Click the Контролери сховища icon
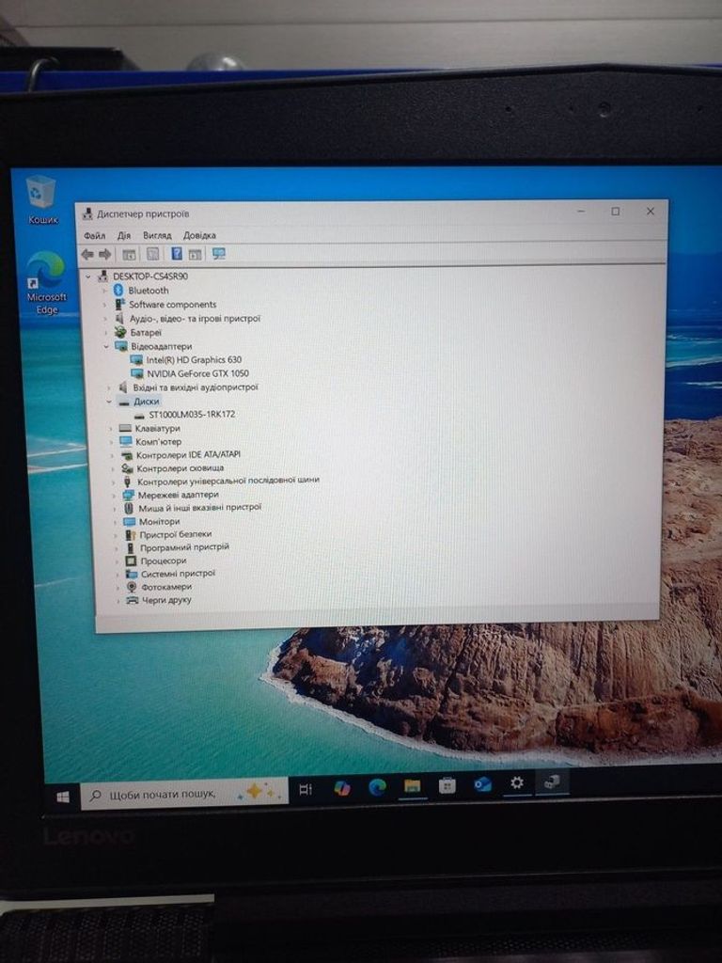The image size is (722, 963). pyautogui.click(x=127, y=468)
